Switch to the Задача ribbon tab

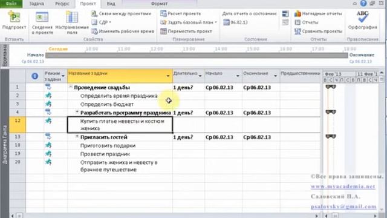[x=36, y=4]
